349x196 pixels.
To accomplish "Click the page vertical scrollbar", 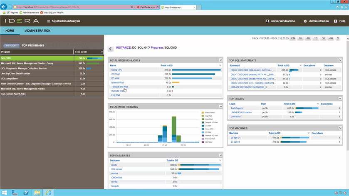I will 347,96.
